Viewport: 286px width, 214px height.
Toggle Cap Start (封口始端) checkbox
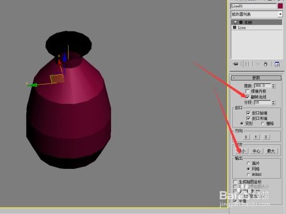click(x=248, y=113)
